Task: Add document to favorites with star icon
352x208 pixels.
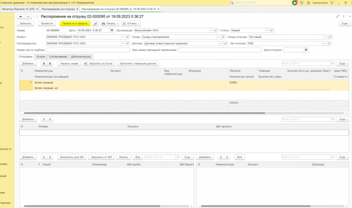Action: pyautogui.click(x=36, y=16)
